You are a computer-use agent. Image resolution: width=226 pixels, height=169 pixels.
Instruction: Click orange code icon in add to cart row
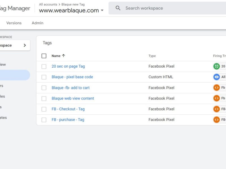point(216,88)
